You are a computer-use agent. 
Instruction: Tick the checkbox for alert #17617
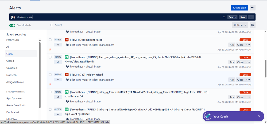coord(50,57)
